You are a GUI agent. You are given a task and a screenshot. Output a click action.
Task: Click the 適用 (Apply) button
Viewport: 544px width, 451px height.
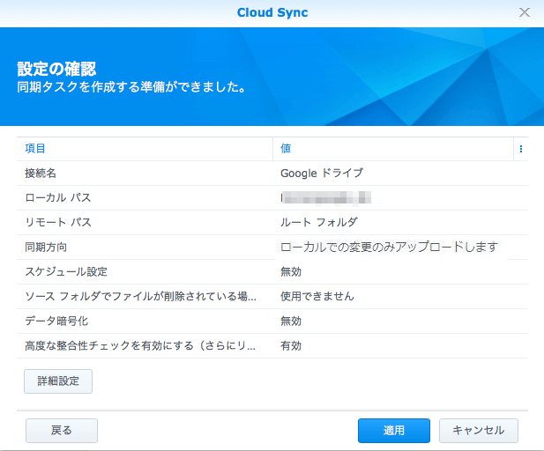coord(394,430)
